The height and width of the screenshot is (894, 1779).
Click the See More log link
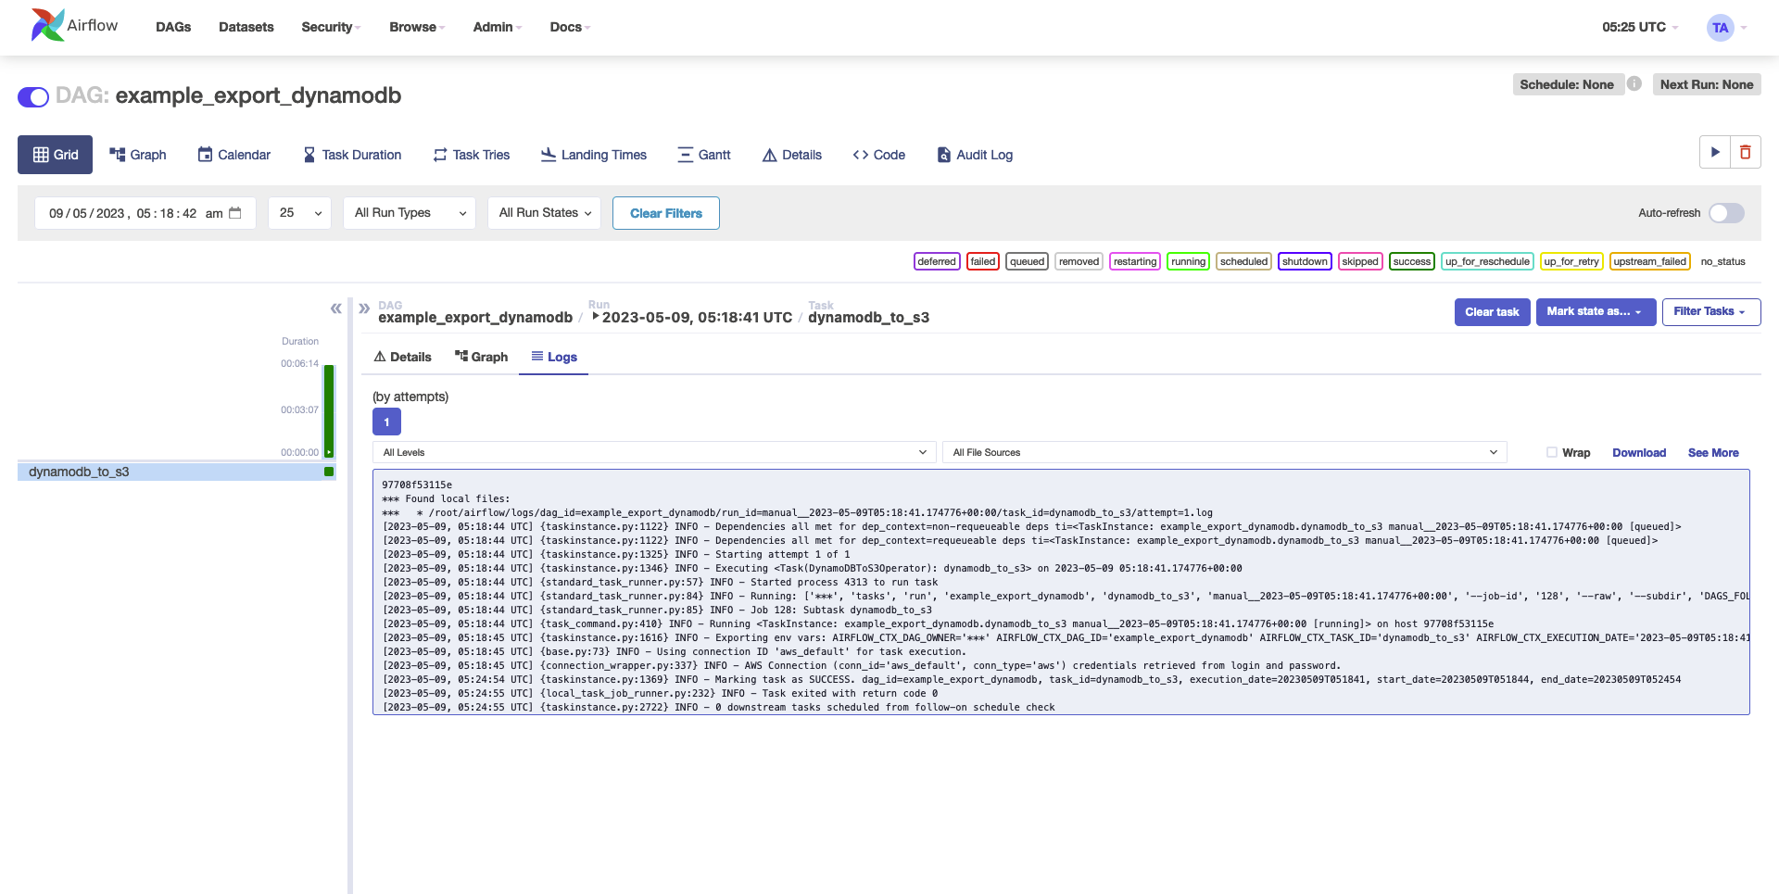point(1713,452)
